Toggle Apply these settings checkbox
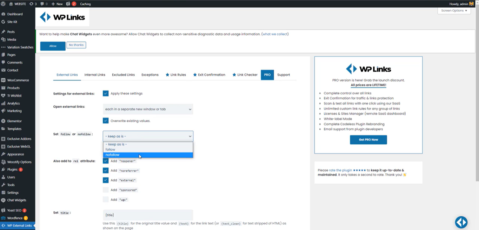This screenshot has width=479, height=230. point(106,93)
